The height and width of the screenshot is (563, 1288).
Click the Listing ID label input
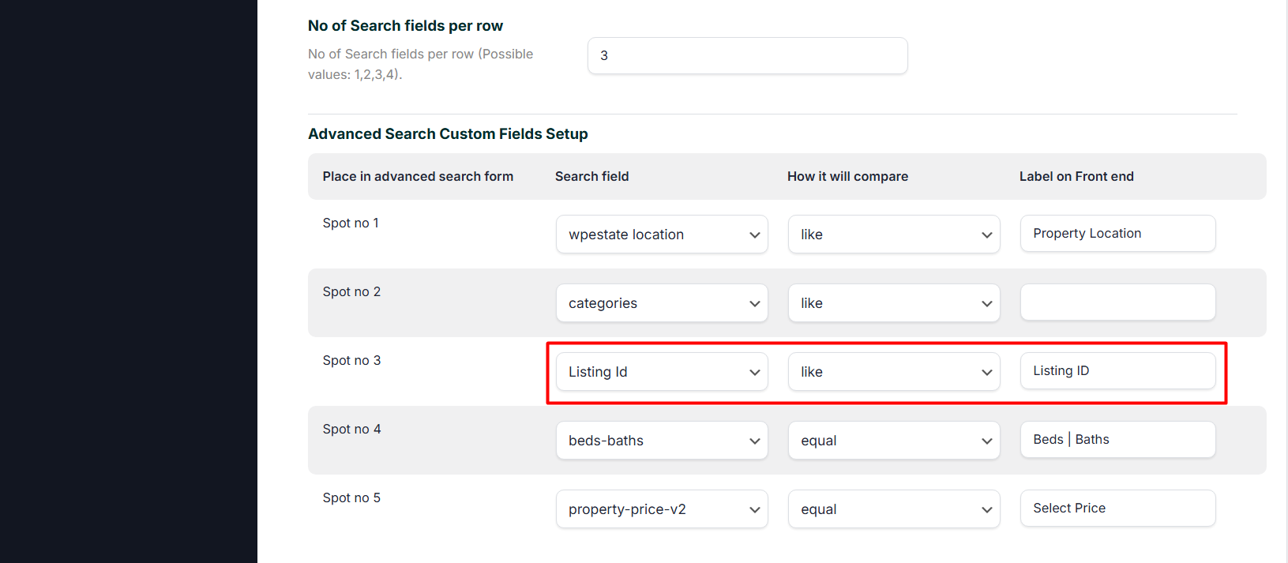coord(1117,371)
